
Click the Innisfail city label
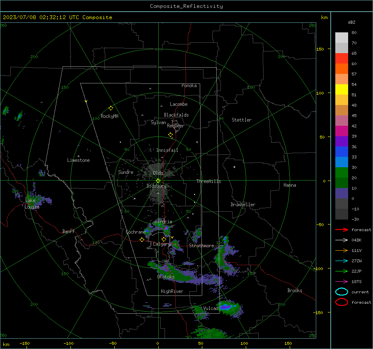click(167, 150)
